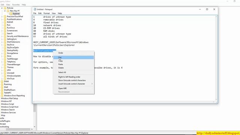Click the RADAR folder icon
Viewport: 240px width, 135px height.
(5, 22)
